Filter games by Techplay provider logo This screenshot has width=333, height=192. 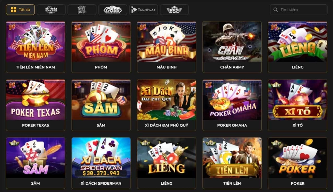[x=143, y=10]
